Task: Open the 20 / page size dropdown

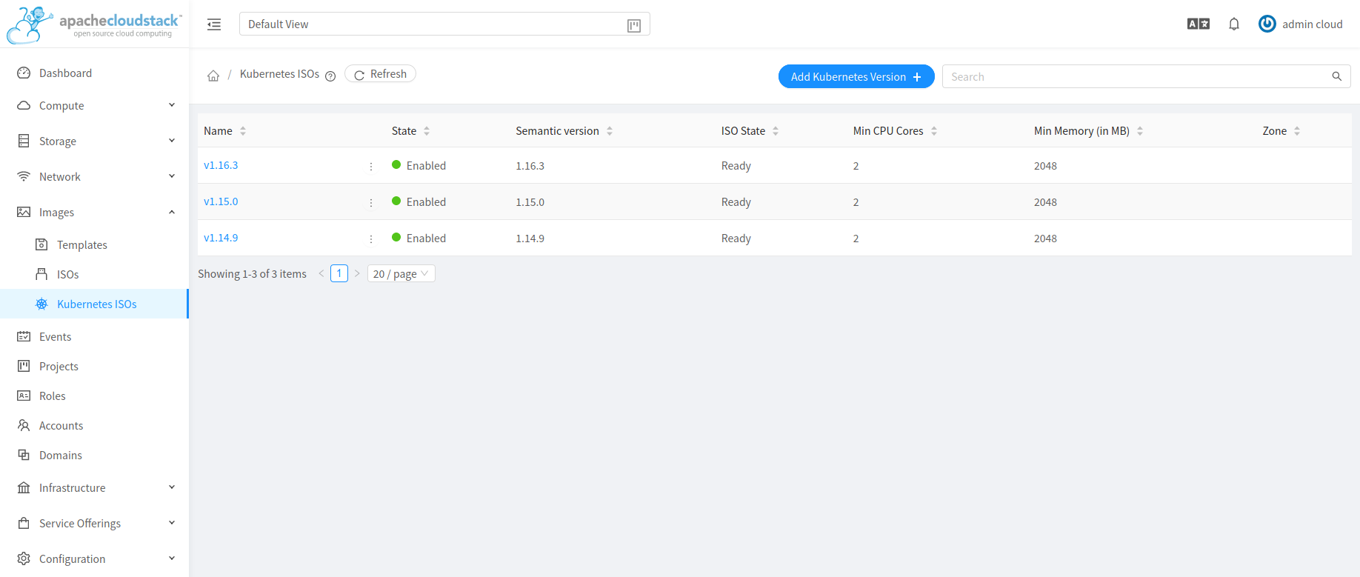Action: pyautogui.click(x=401, y=274)
